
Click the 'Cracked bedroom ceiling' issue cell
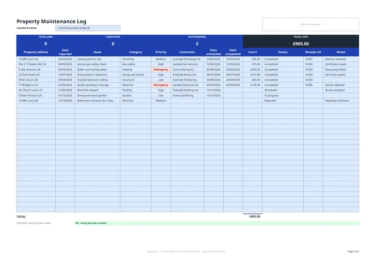click(98, 80)
